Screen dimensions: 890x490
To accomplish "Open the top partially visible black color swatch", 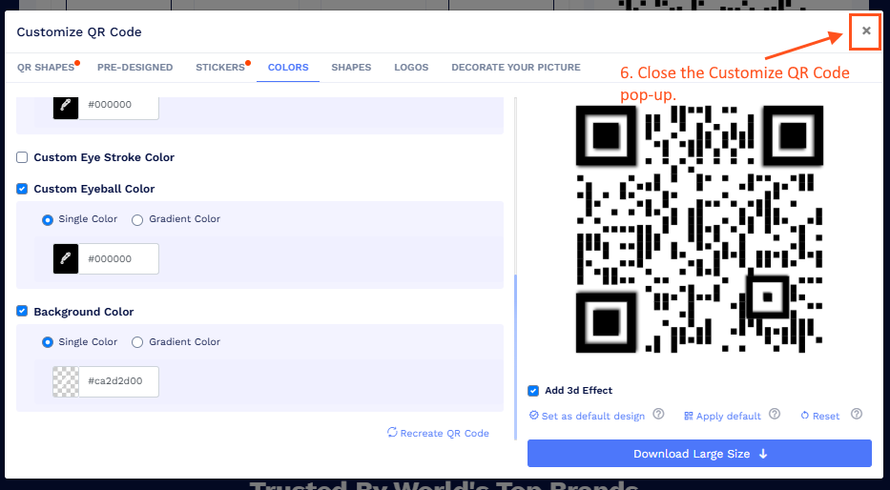I will [x=66, y=108].
